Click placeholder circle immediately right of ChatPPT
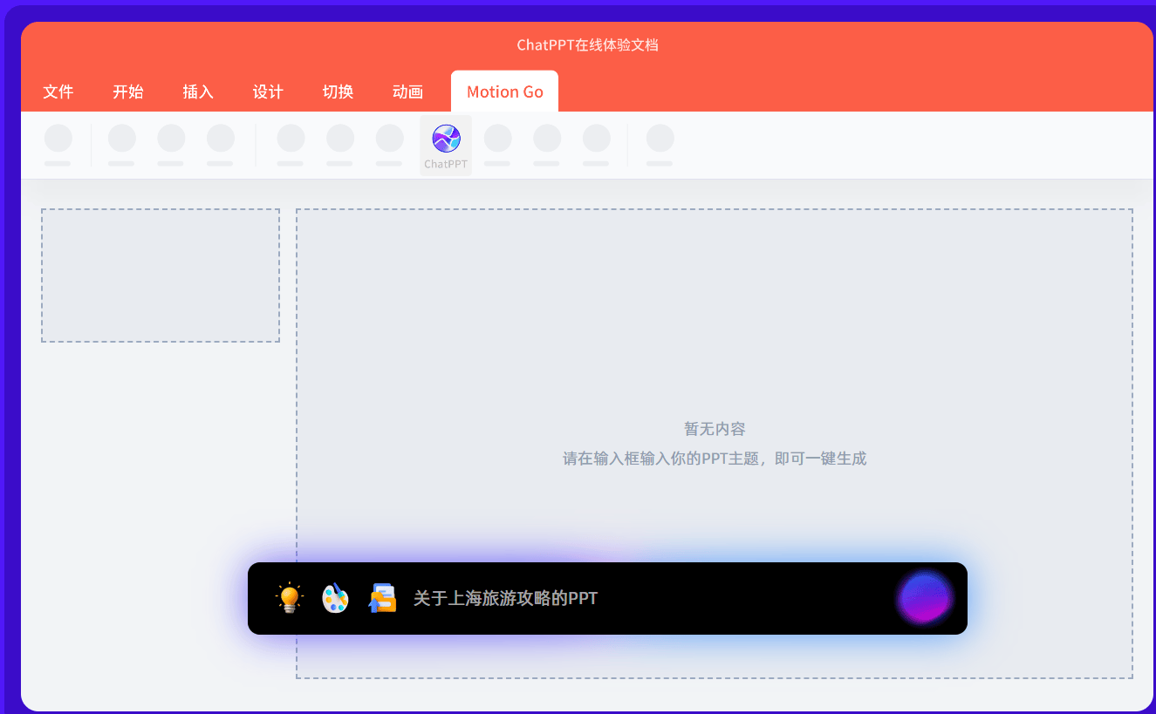Screen dimensions: 1156x714 [x=497, y=139]
